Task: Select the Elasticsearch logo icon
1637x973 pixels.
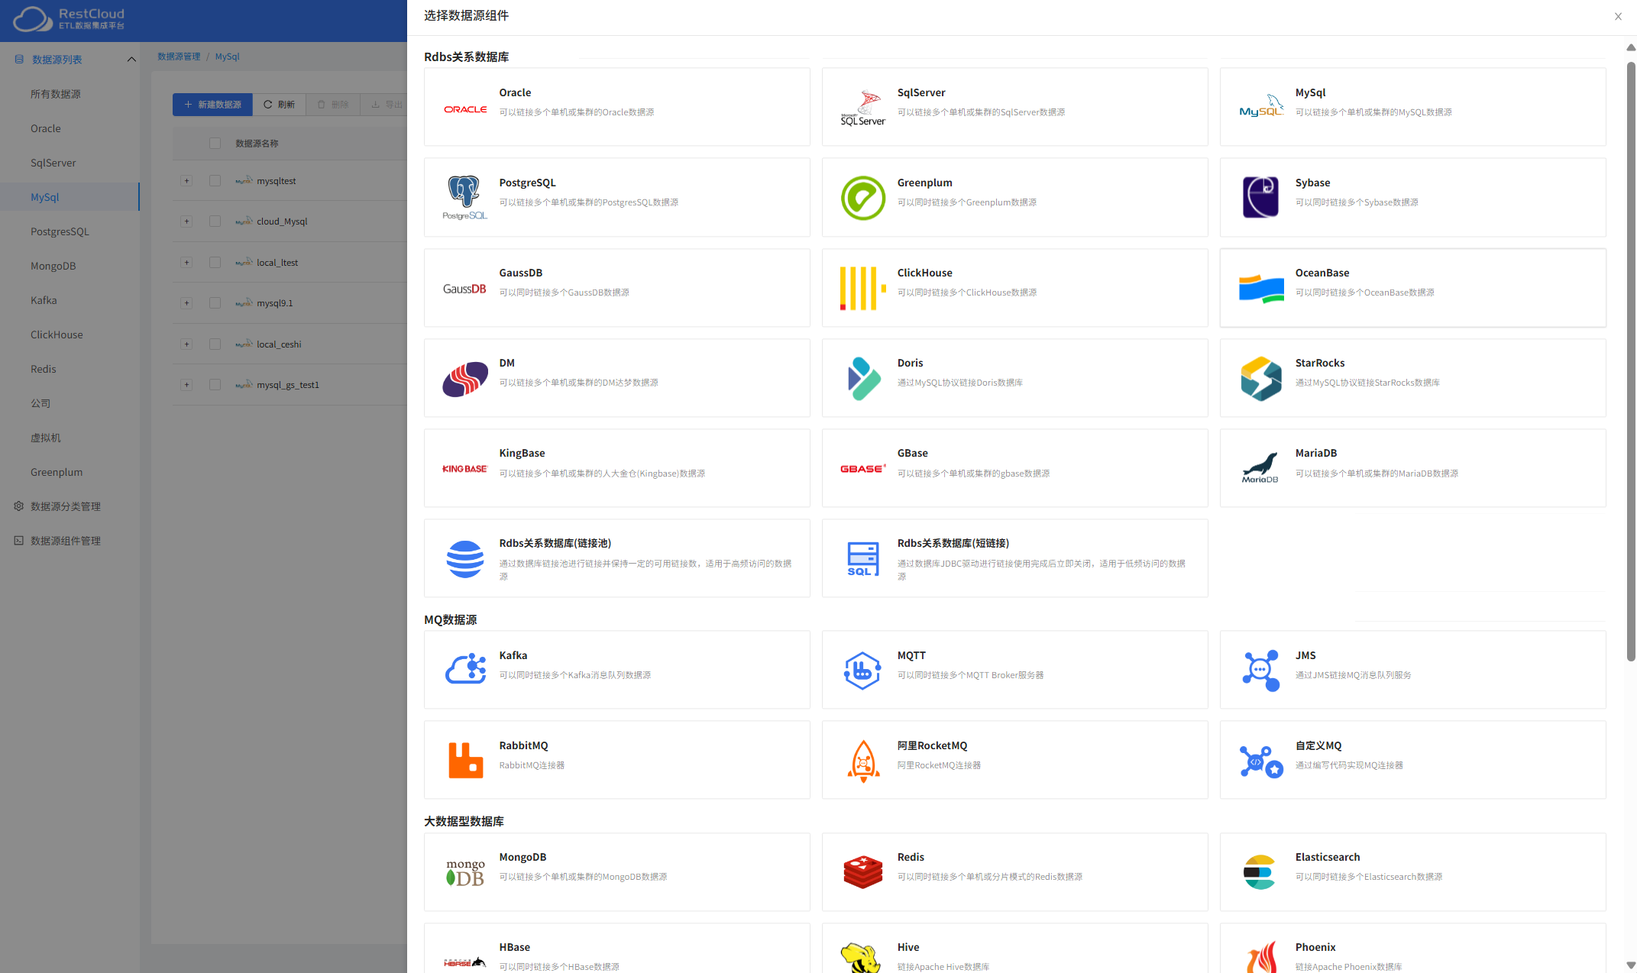Action: pos(1260,872)
